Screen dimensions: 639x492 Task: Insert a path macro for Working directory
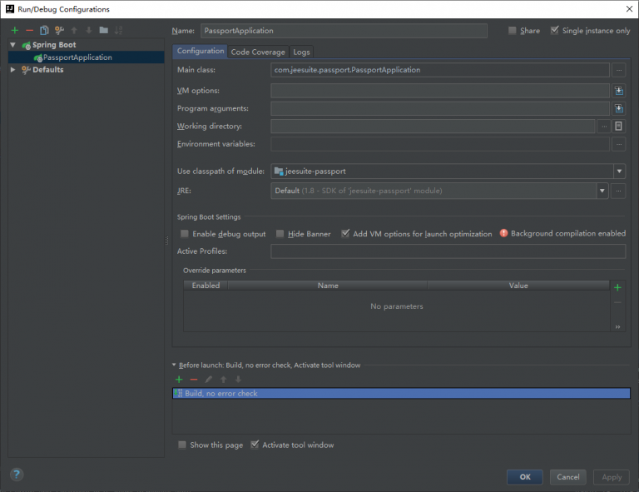coord(619,127)
